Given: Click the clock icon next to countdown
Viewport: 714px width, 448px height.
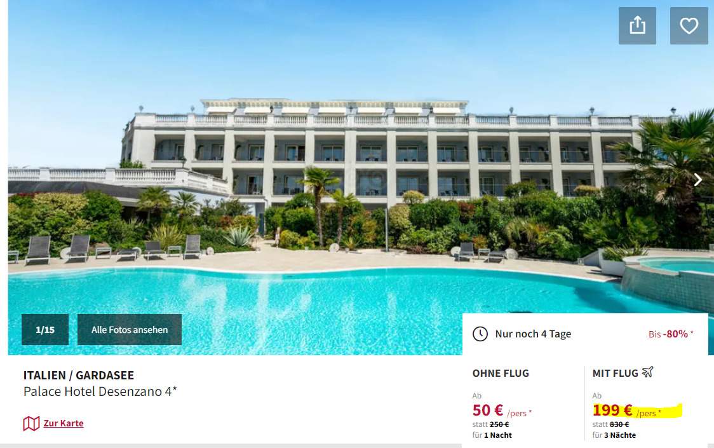Looking at the screenshot, I should pyautogui.click(x=480, y=334).
